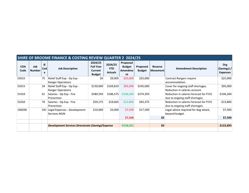Select the 2024/25 YTD Actuals header
Screen dimensions: 249x193
pos(111,68)
